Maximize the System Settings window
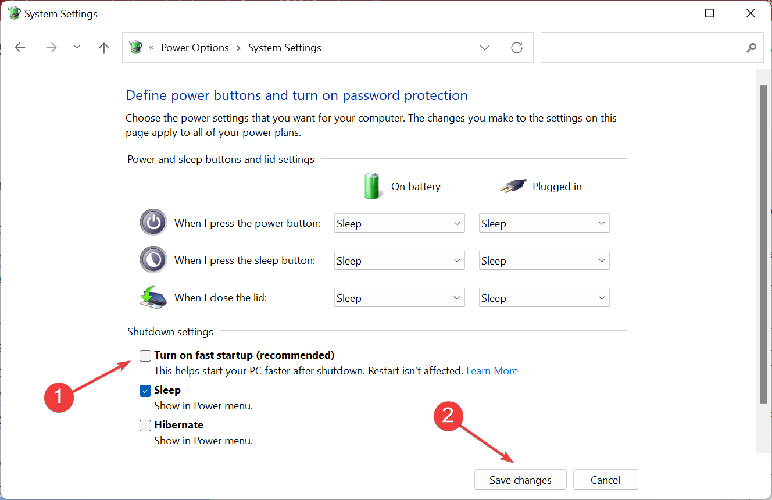772x500 pixels. (709, 13)
